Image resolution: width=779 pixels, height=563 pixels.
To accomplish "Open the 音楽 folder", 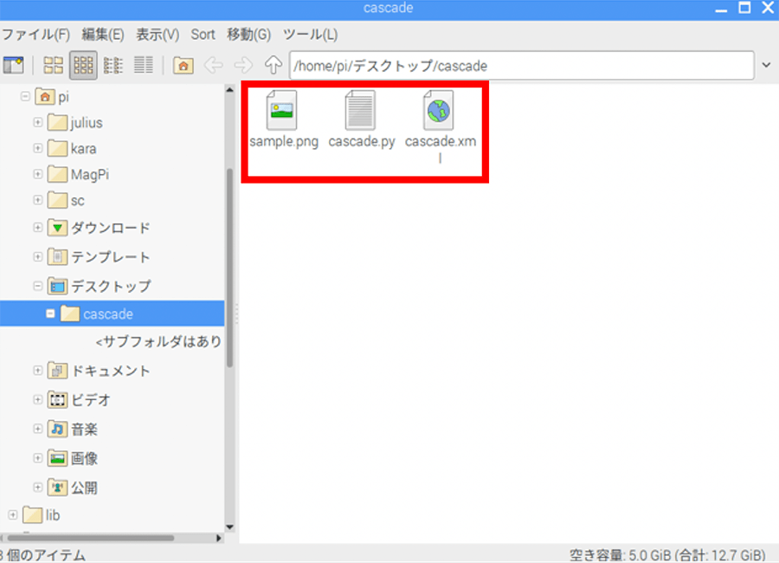I will (73, 429).
